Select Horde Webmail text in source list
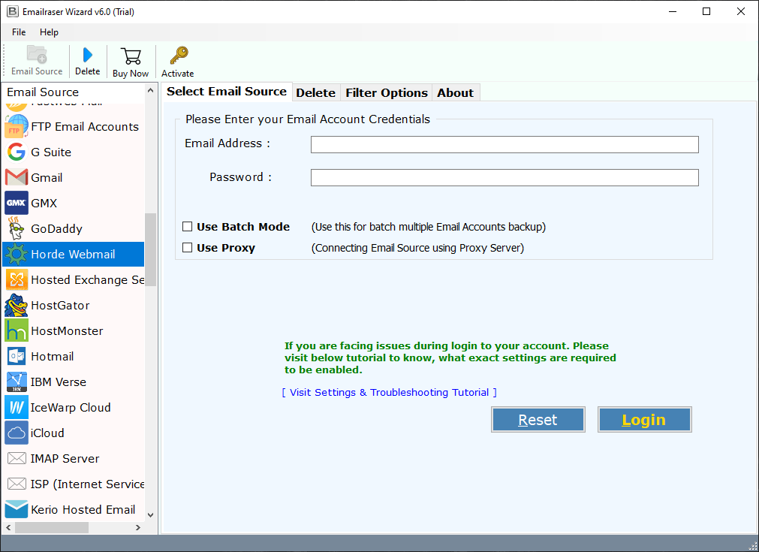 click(x=73, y=254)
